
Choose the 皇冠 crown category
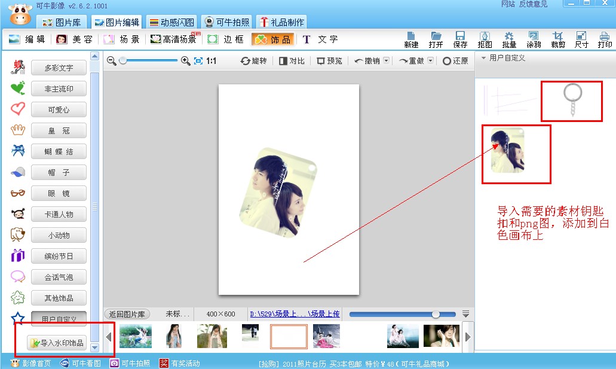59,130
